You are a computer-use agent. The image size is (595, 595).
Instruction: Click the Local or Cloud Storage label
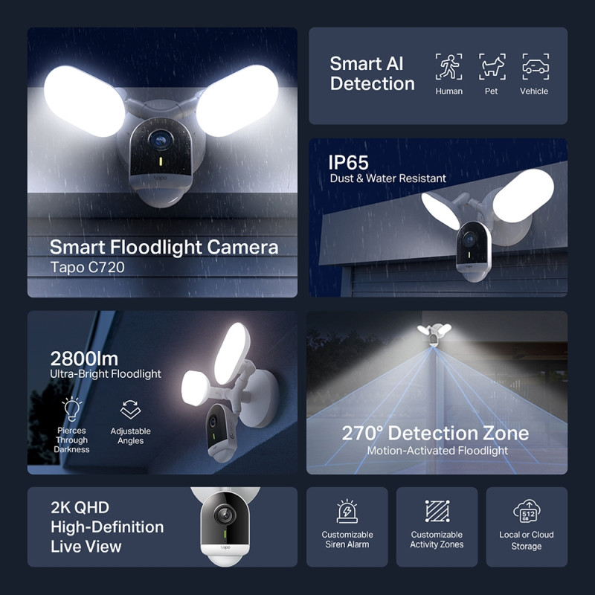click(x=527, y=541)
